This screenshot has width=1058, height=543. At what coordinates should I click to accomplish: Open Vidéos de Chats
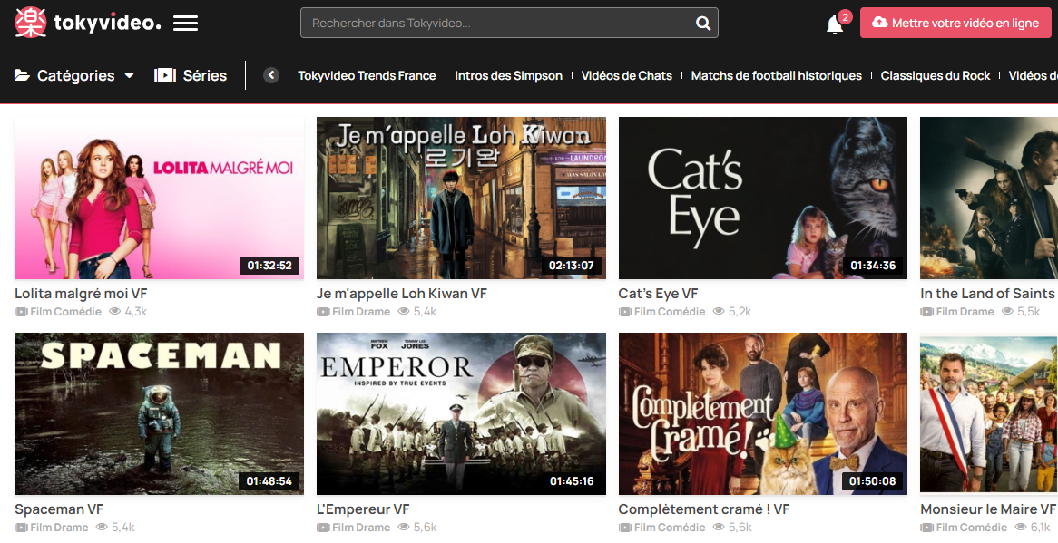pos(626,75)
